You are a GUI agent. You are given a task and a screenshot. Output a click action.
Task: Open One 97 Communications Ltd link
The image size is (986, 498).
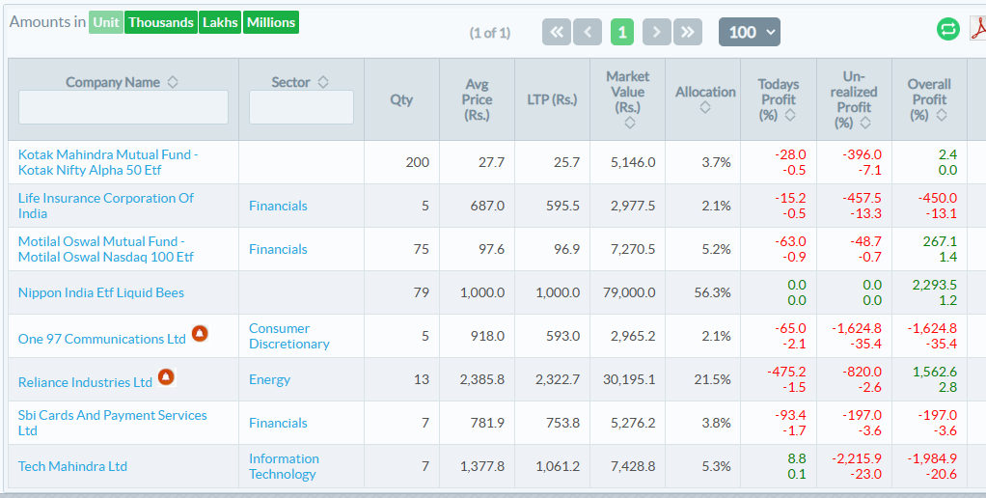pos(102,339)
